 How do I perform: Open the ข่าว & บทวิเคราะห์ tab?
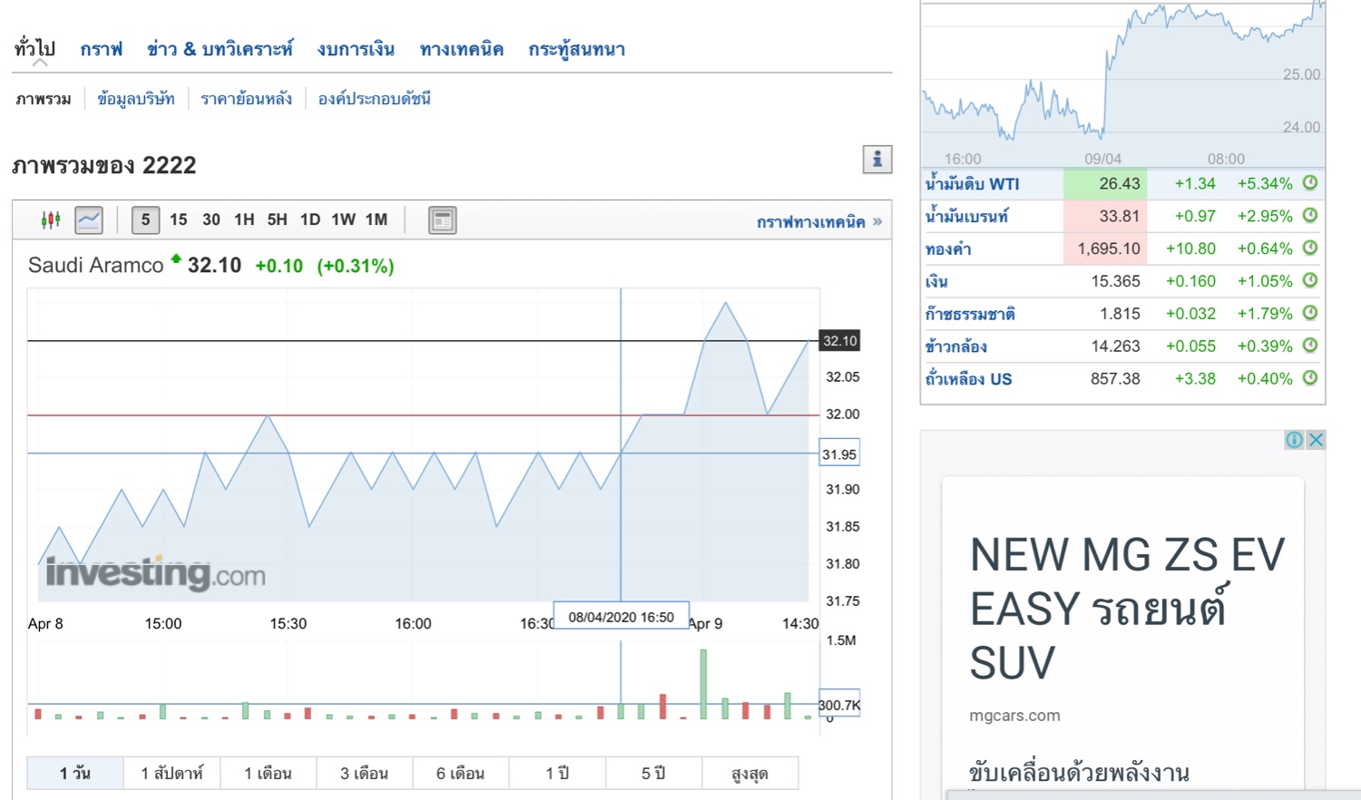[220, 49]
